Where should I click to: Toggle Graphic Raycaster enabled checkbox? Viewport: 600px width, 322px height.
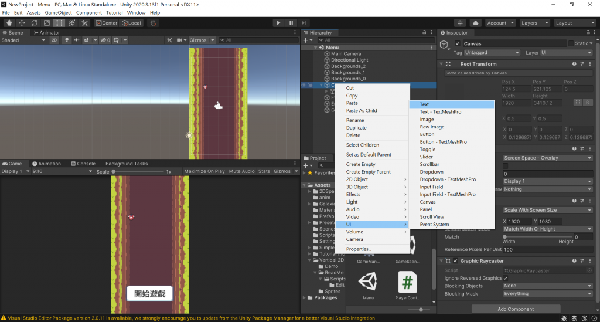(x=455, y=261)
